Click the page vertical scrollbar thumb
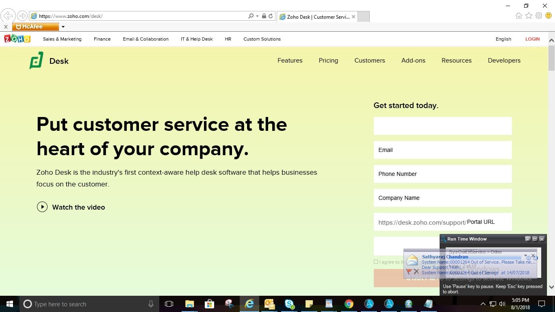555x312 pixels. [x=551, y=58]
